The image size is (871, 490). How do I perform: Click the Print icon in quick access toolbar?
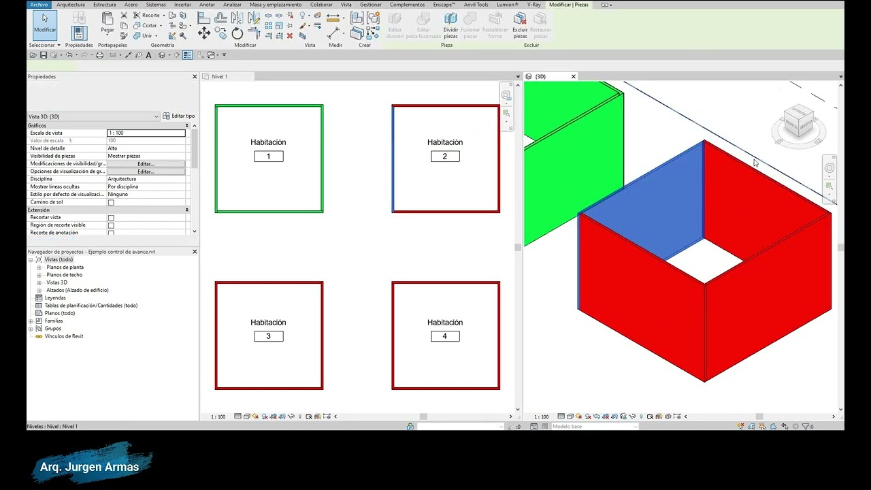click(x=100, y=55)
